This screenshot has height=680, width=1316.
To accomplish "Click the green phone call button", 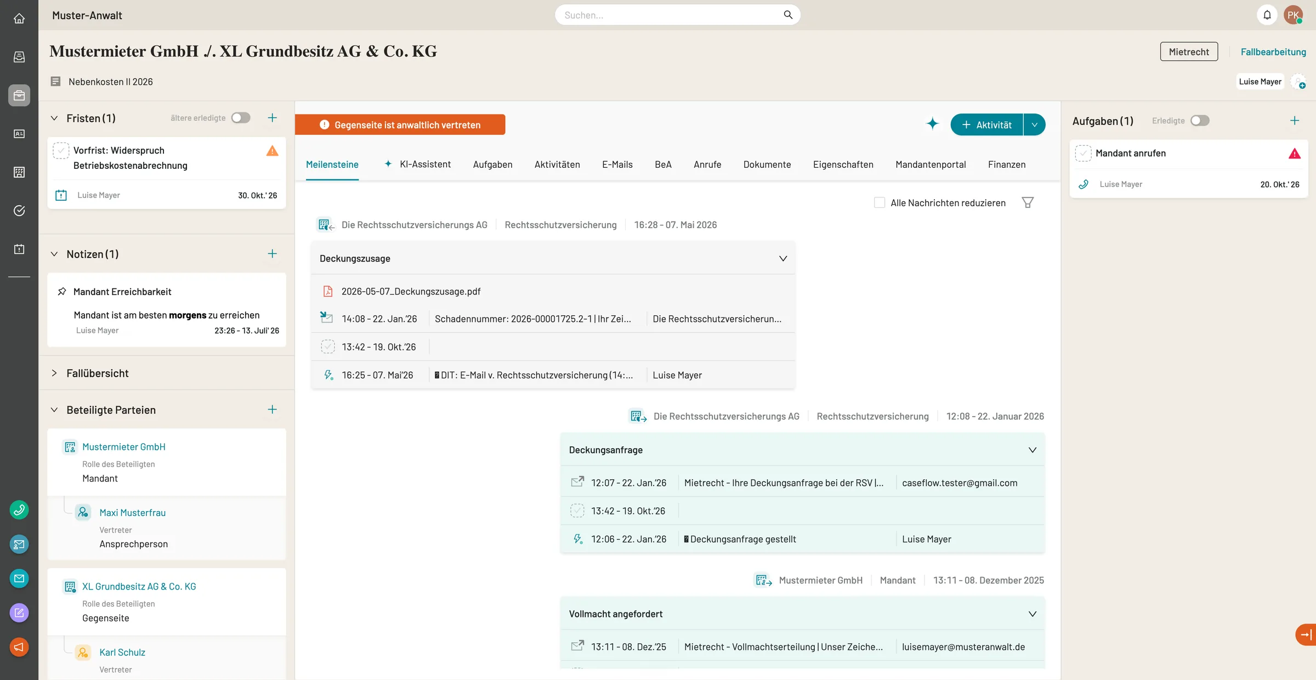I will [x=19, y=510].
